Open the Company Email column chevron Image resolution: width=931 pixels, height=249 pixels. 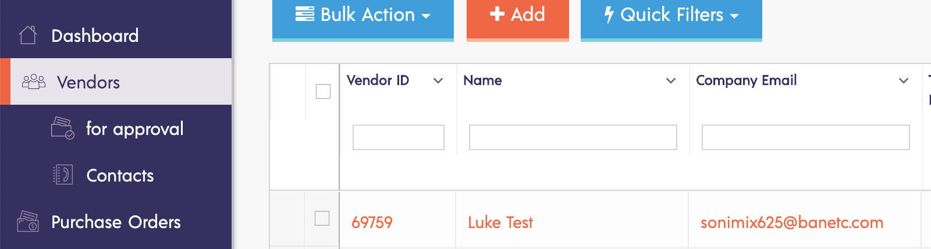point(904,81)
